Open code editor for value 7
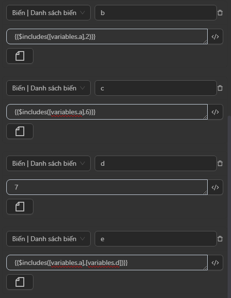231x298 pixels. click(x=215, y=187)
